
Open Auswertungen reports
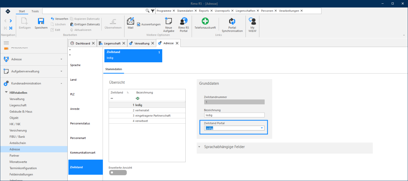[x=149, y=24]
